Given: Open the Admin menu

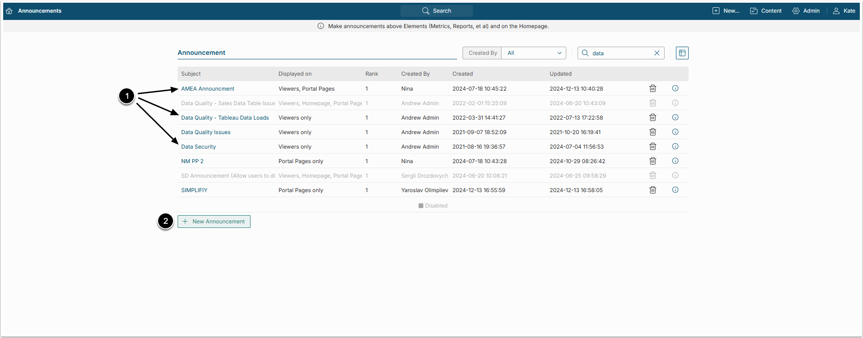Looking at the screenshot, I should [806, 11].
